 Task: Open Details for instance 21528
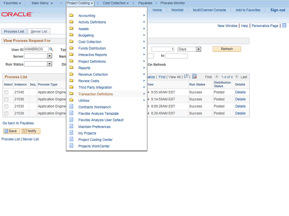pyautogui.click(x=240, y=113)
